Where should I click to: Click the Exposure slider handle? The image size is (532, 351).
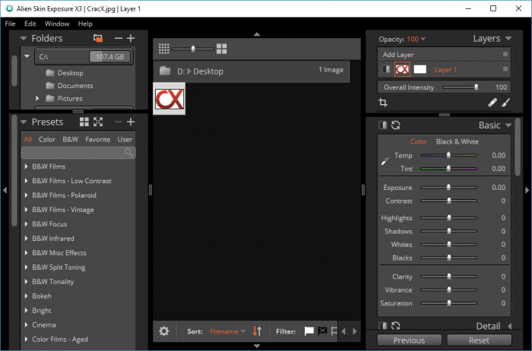pos(448,187)
